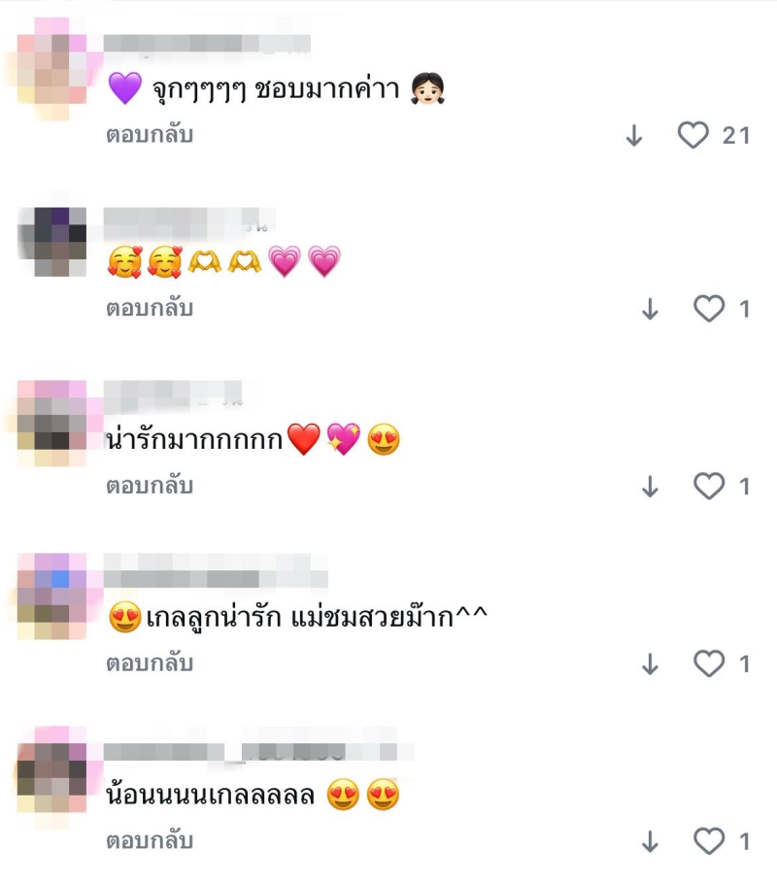Reply (ตอบกลับ) to the ชอบมากค่าา comment
Image resolution: width=777 pixels, height=883 pixels.
150,135
